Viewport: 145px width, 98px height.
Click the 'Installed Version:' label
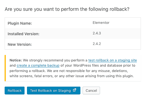click(x=23, y=34)
